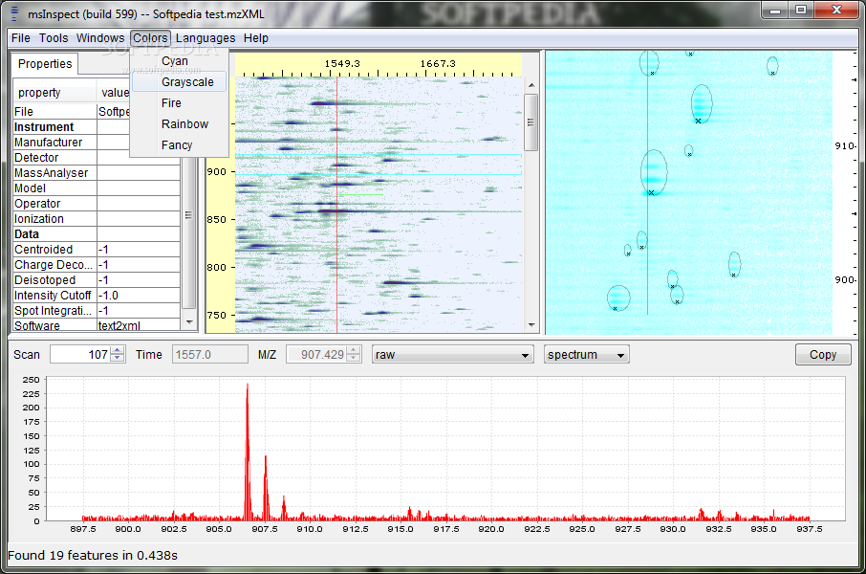
Task: Decrease the Scan number with down arrow
Action: [117, 359]
